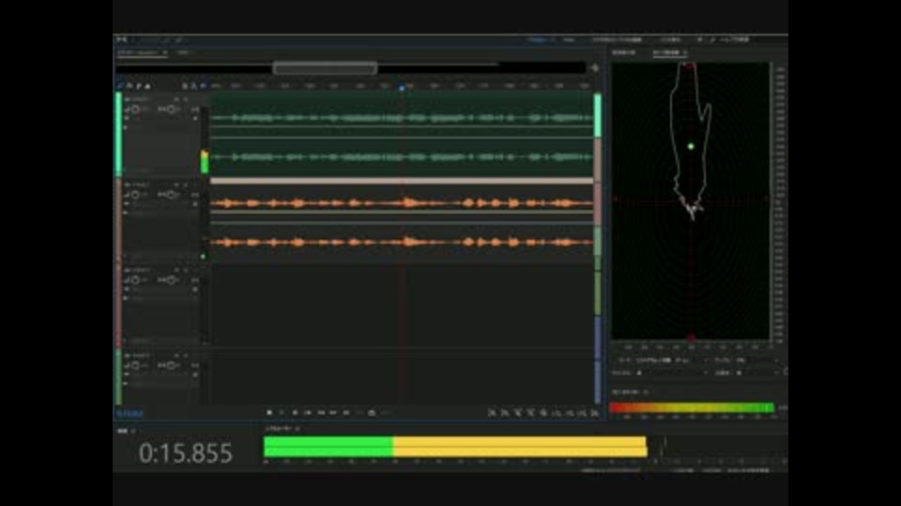Switch to the inactive tab left of the phase panel tab
The width and height of the screenshot is (901, 506).
coord(623,52)
